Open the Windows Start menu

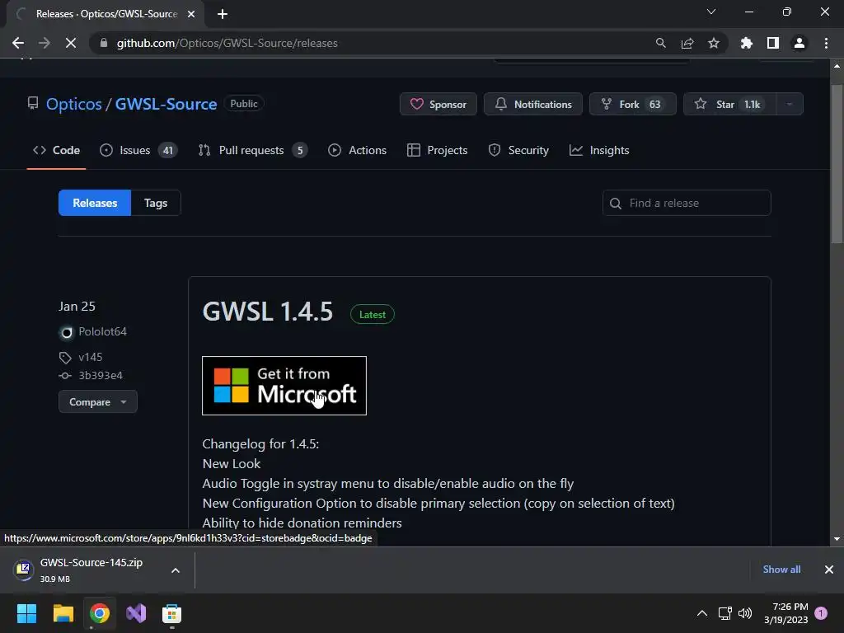26,613
